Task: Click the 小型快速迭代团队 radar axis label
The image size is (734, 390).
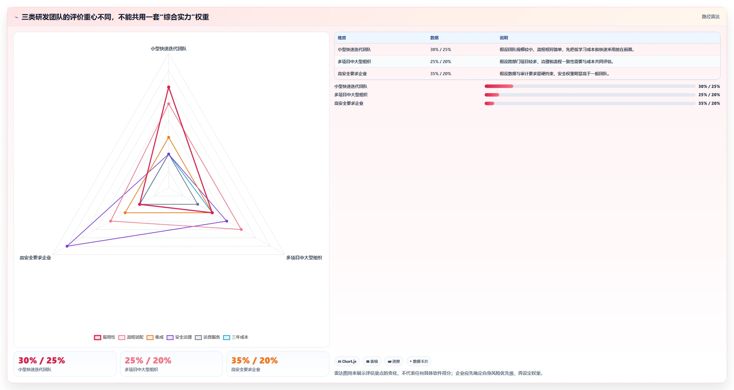Action: pos(169,49)
